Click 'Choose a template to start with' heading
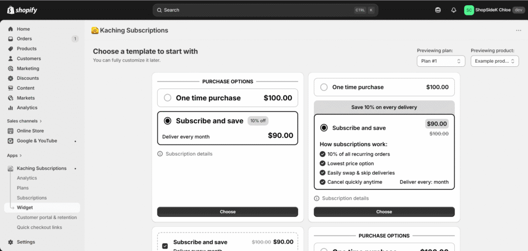 tap(145, 51)
